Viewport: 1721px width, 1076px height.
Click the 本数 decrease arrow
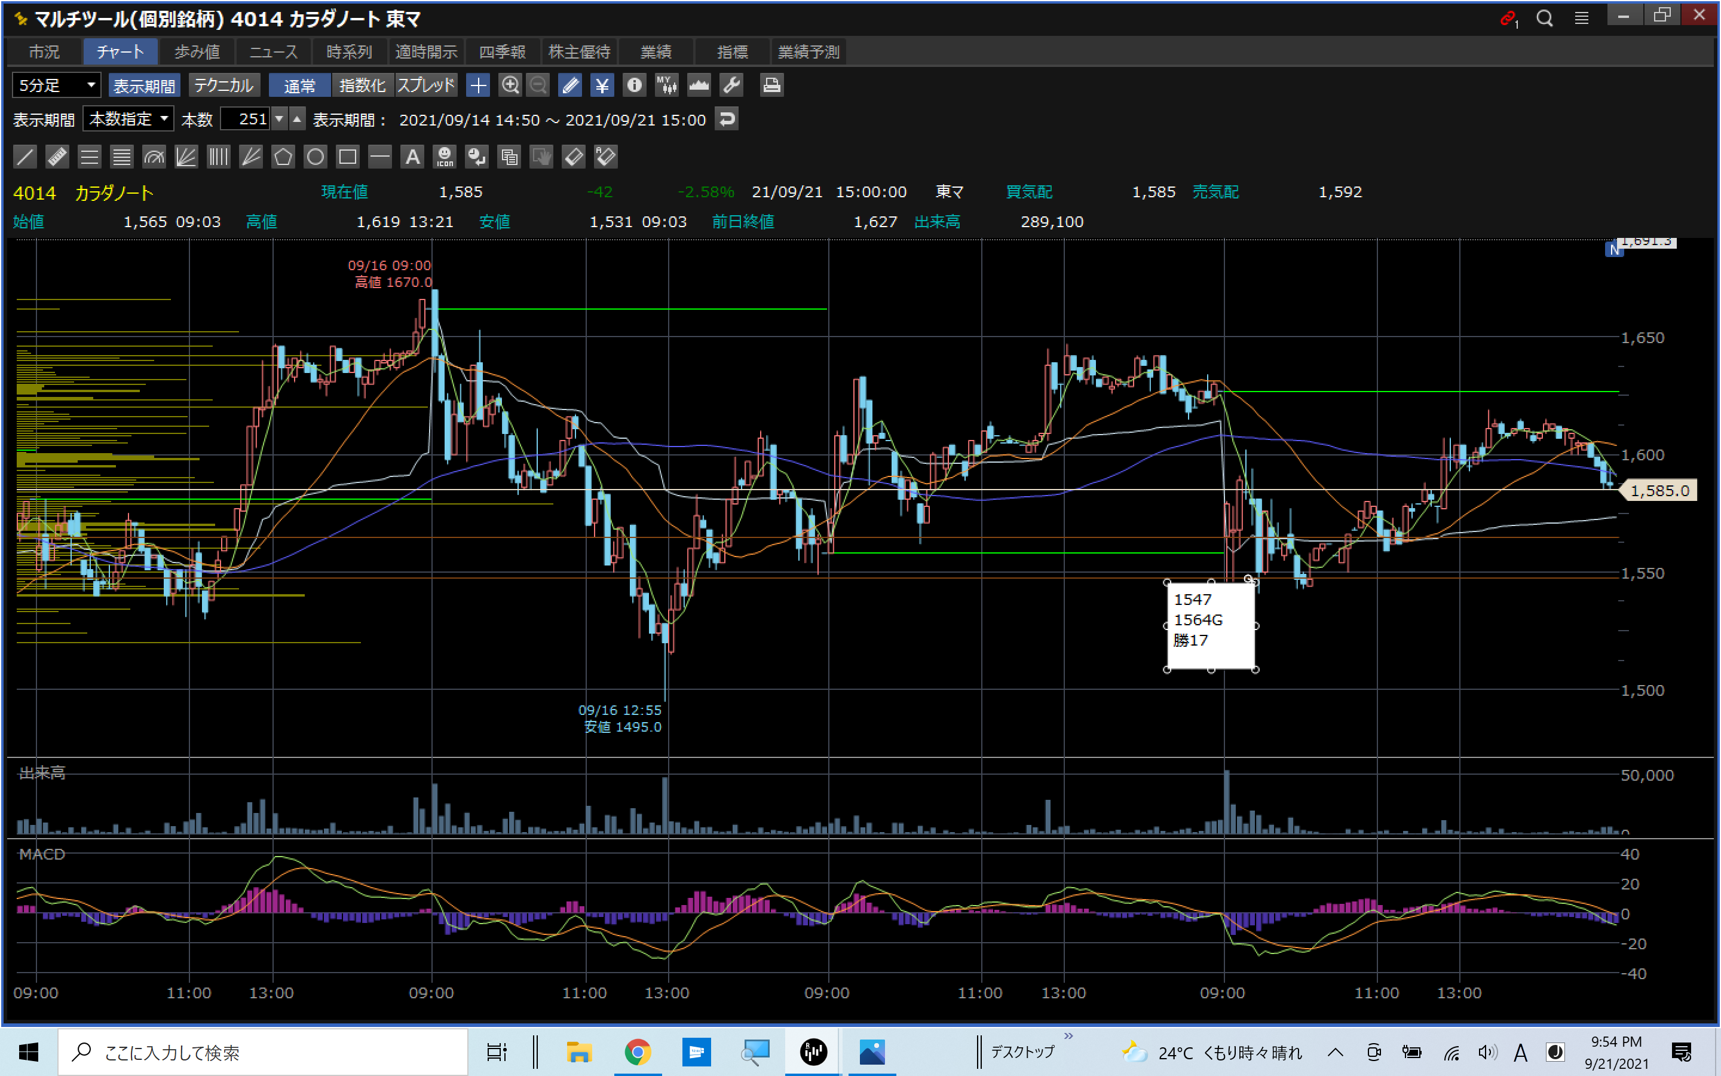pyautogui.click(x=280, y=119)
